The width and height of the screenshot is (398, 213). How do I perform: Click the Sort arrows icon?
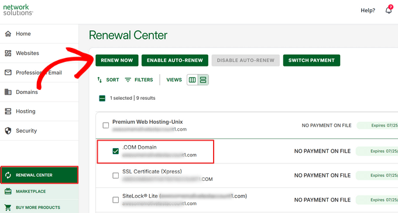coord(99,80)
